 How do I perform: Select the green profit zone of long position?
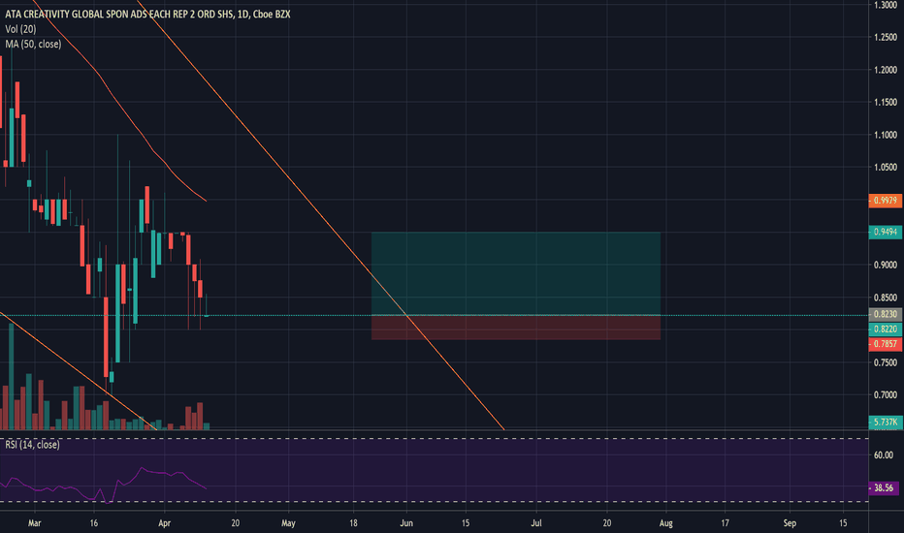tap(516, 273)
